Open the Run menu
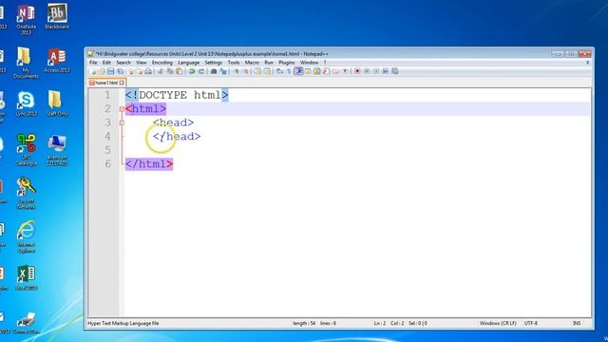The width and height of the screenshot is (608, 342). (x=269, y=63)
